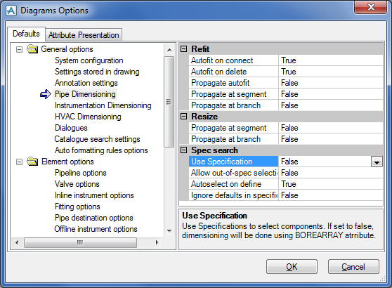
Task: Click the blue arrow beside Pipe Dimensioning
Action: (x=46, y=94)
